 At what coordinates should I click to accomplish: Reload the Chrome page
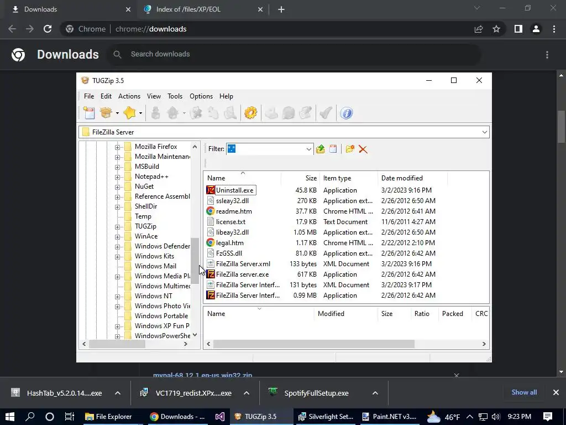coord(48,29)
